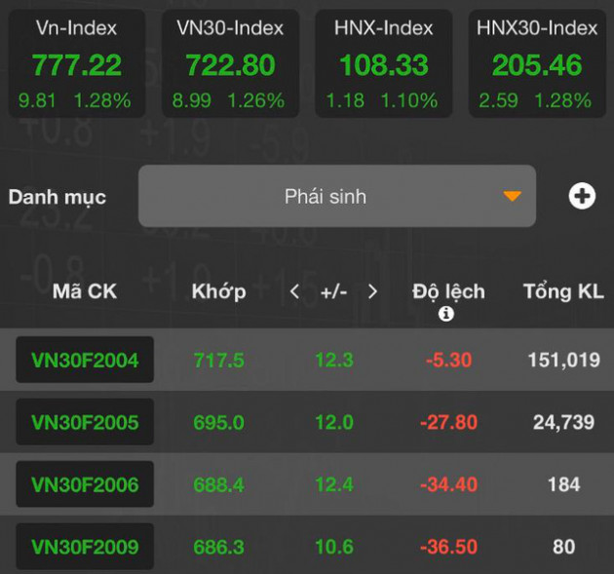Show the previous column with the left chevron
The image size is (614, 574).
pyautogui.click(x=295, y=291)
